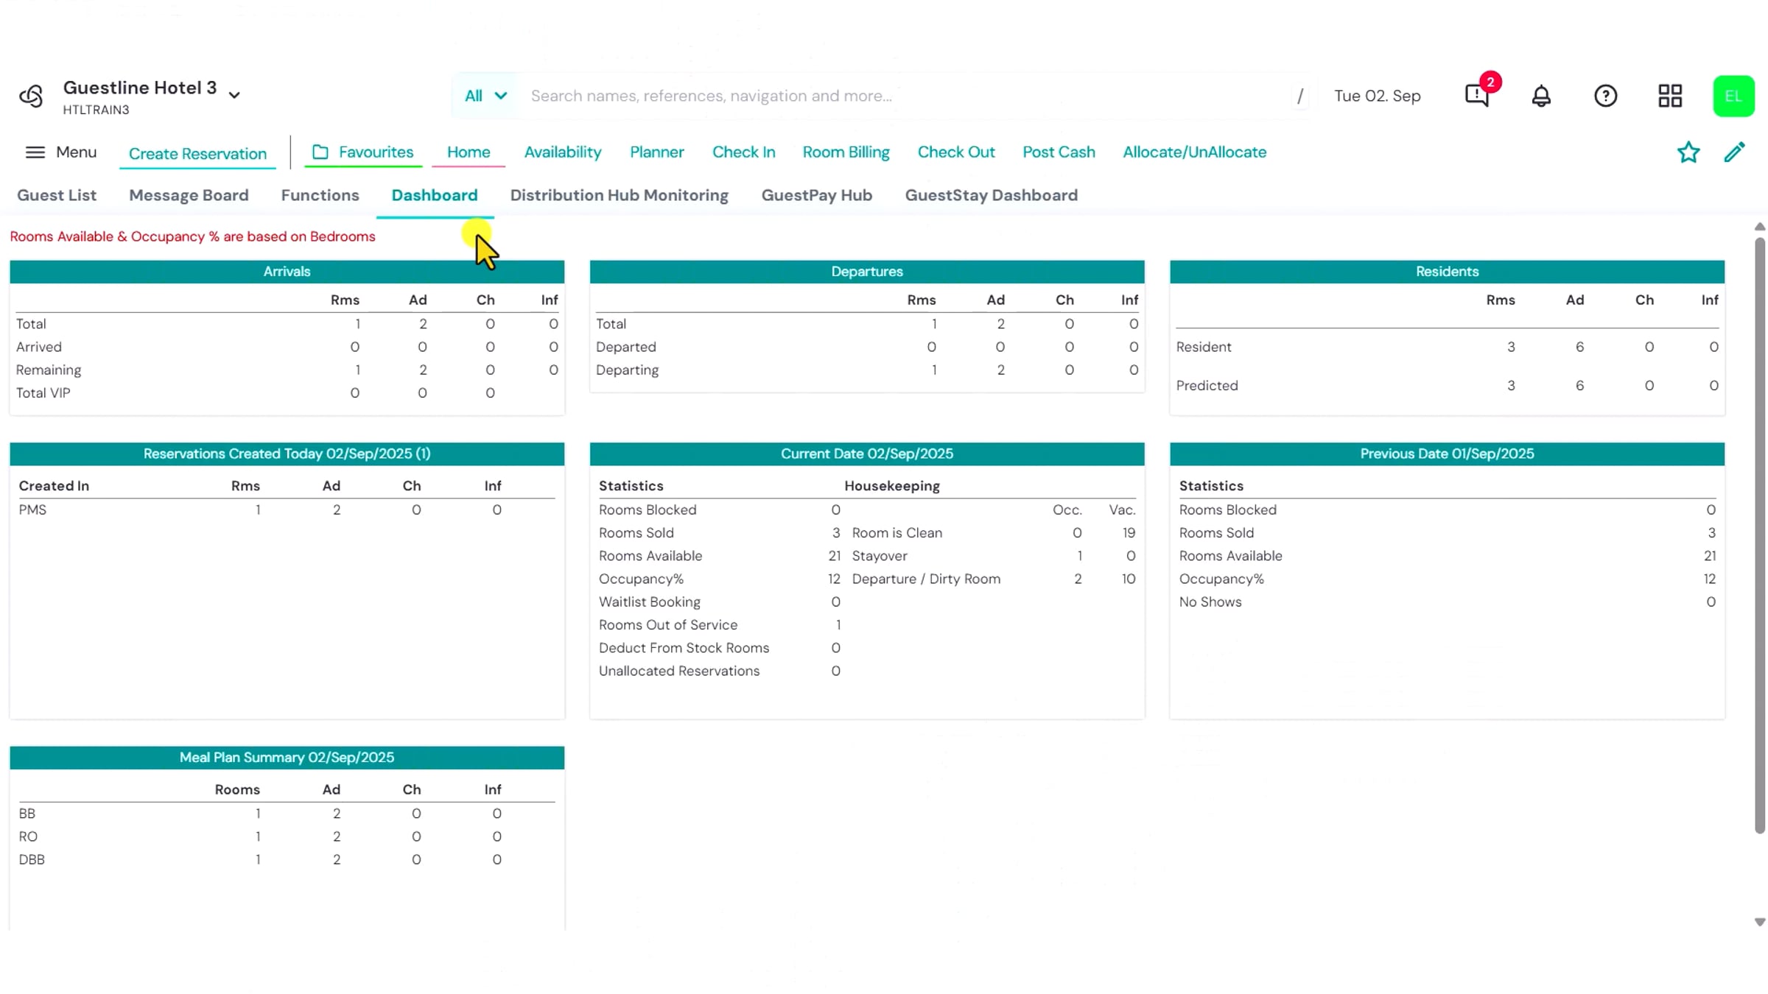Click Create Reservation
This screenshot has width=1768, height=994.
click(197, 153)
